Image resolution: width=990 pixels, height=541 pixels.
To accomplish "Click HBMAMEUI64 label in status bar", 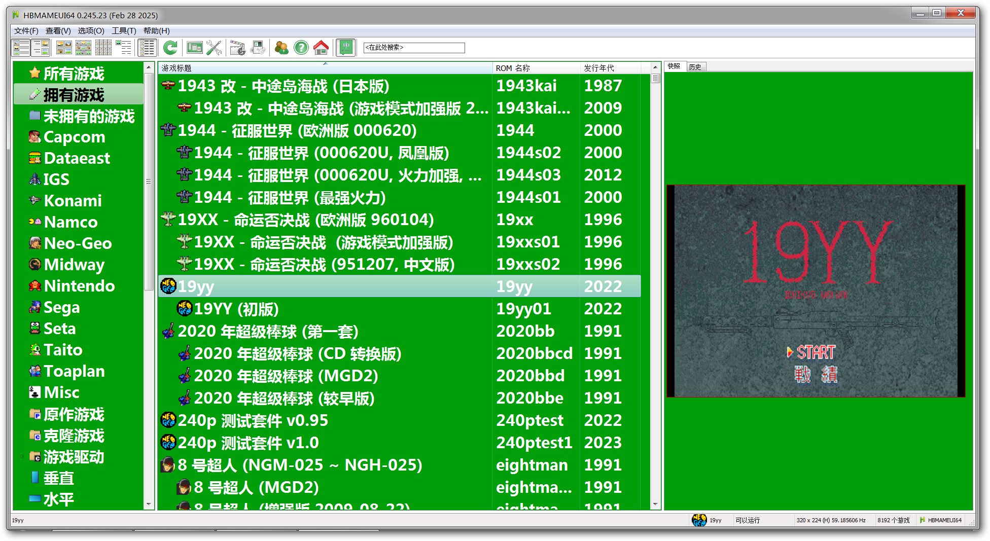I will (944, 520).
